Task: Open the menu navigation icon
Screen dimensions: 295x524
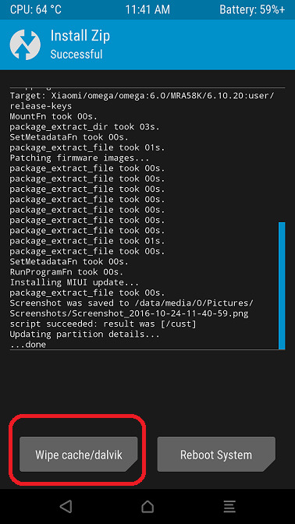Action: tap(229, 507)
